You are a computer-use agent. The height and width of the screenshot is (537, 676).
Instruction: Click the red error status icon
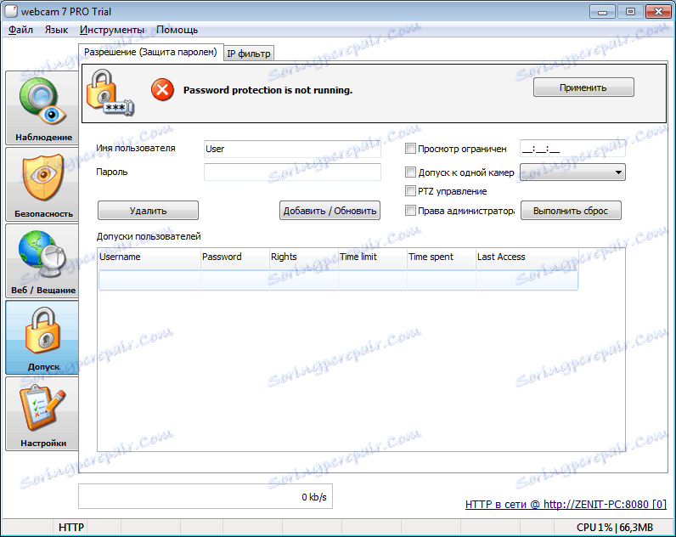click(162, 90)
